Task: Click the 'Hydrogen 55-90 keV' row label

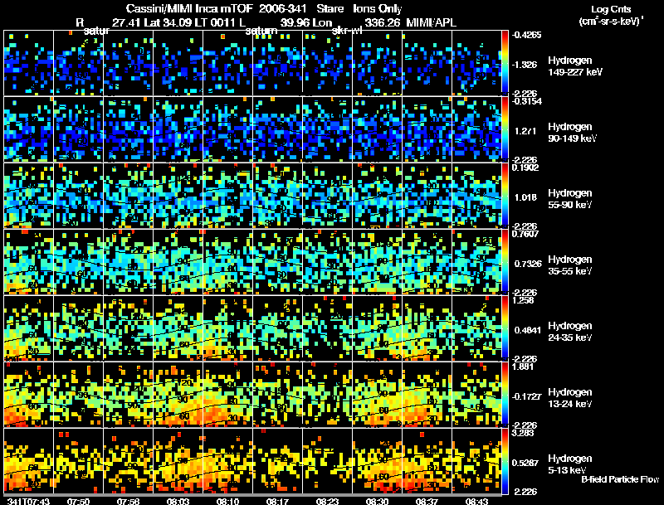Action: point(570,199)
